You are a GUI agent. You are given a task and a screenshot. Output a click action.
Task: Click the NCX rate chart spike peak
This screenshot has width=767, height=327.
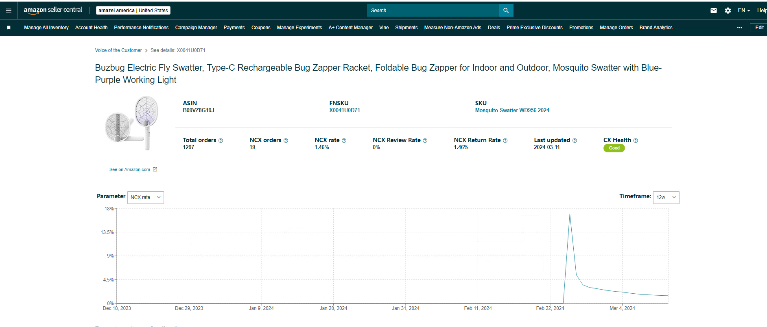pyautogui.click(x=570, y=214)
